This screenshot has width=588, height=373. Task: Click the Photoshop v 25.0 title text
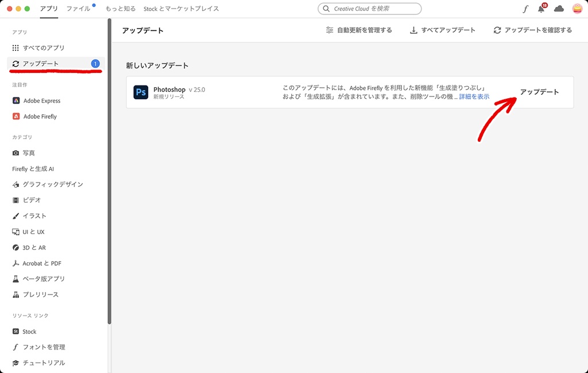click(179, 90)
